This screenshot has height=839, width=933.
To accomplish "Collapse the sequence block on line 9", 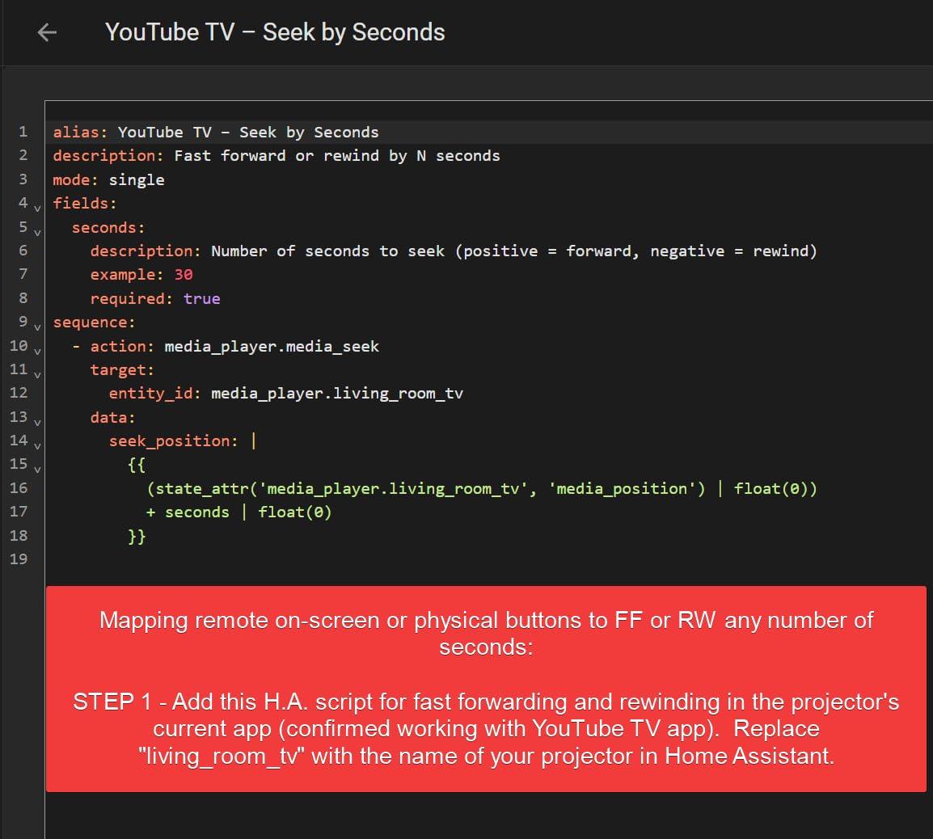I will (37, 327).
